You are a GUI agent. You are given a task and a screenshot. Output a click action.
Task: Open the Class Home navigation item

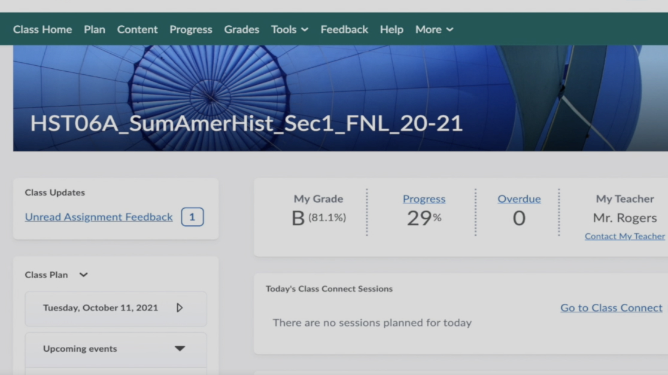[42, 29]
